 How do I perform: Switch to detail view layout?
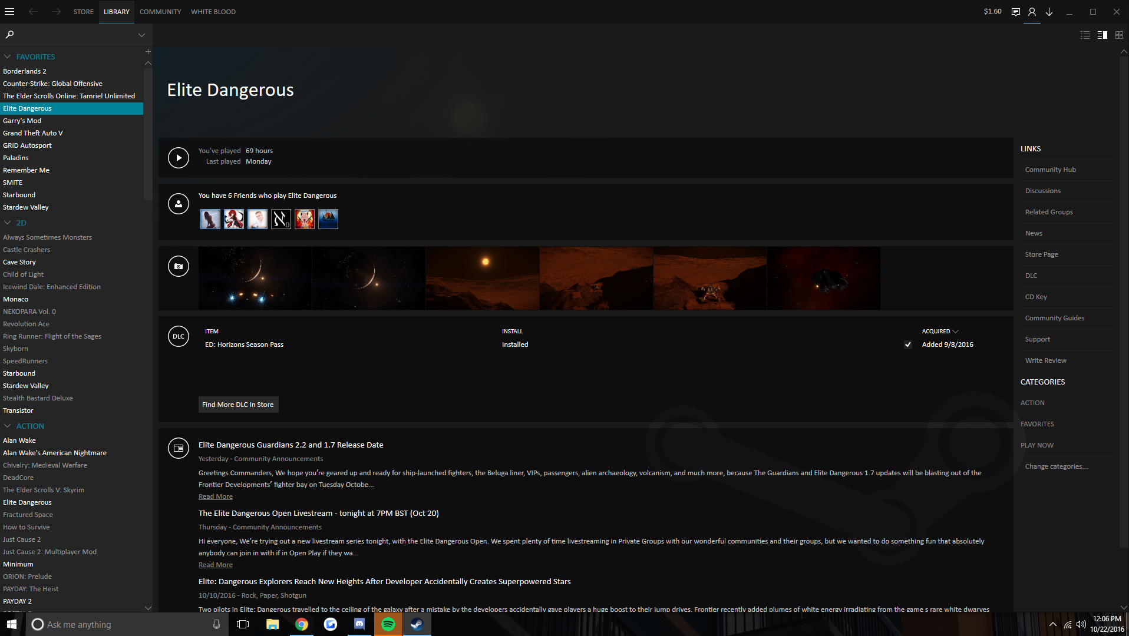1102,35
